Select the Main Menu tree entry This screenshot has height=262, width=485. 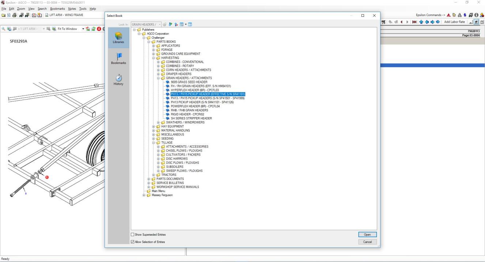[x=158, y=191]
